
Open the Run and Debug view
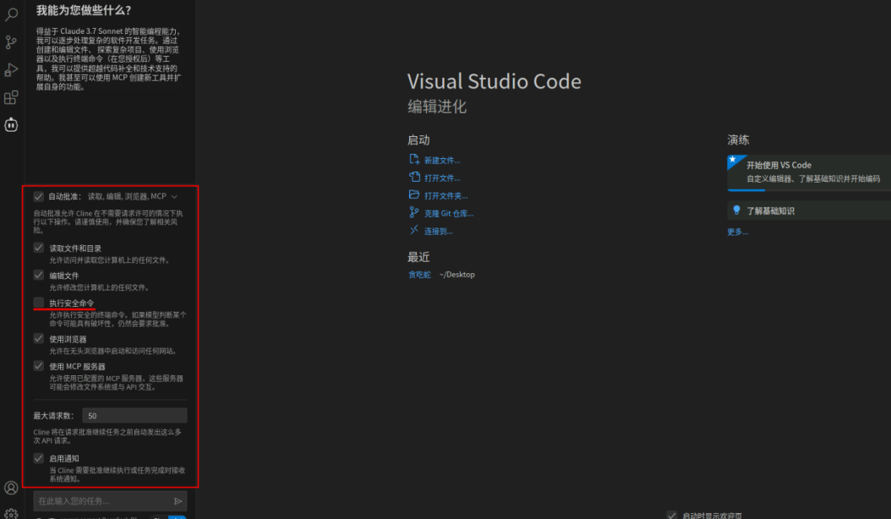click(x=10, y=69)
